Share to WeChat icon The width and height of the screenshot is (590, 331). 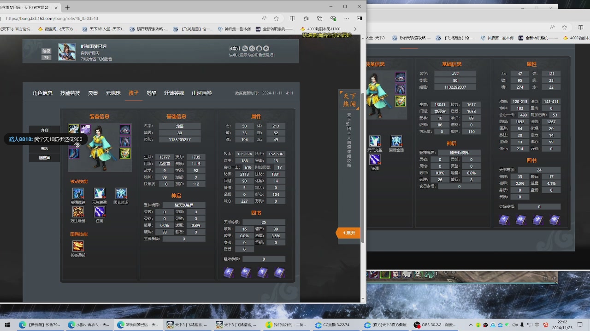point(245,48)
